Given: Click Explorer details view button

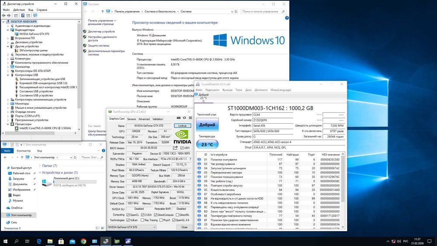Looking at the screenshot, I should click(97, 228).
